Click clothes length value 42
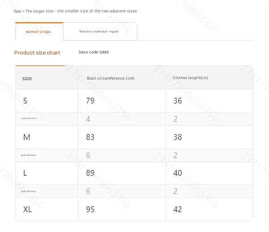This screenshot has width=269, height=232. point(178,209)
